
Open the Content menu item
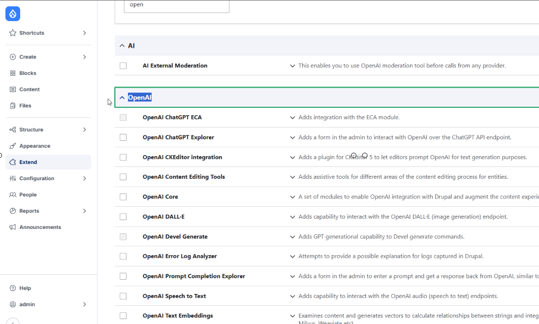(48, 90)
